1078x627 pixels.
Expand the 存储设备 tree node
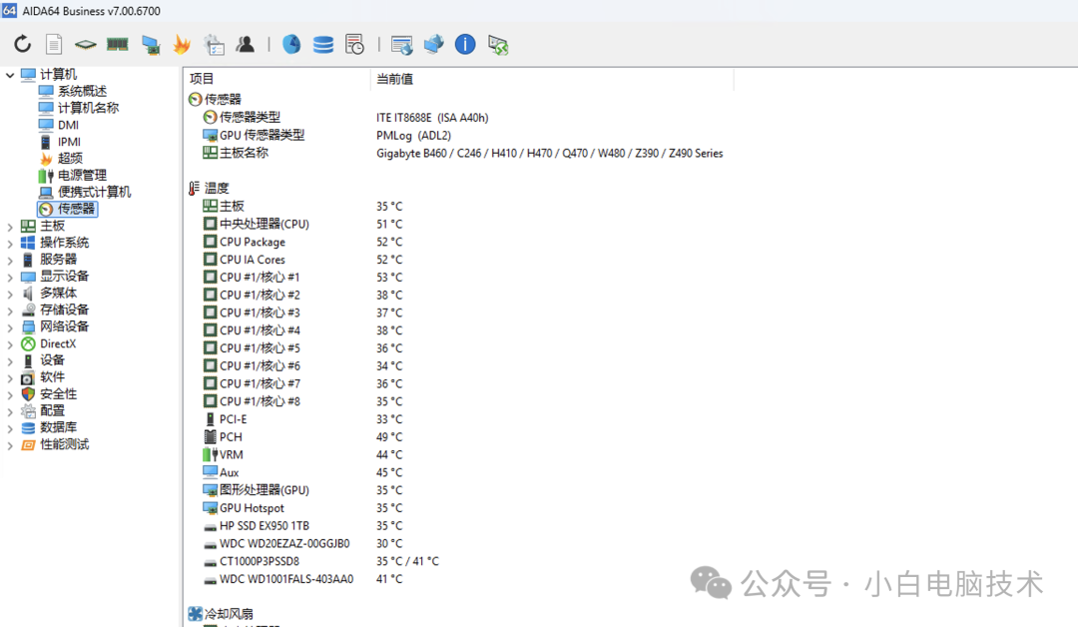tap(10, 311)
